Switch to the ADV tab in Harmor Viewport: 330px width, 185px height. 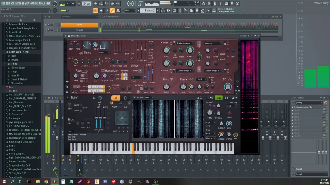point(234,98)
